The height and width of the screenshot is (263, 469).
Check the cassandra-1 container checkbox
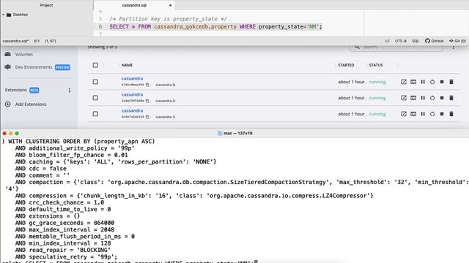95,114
